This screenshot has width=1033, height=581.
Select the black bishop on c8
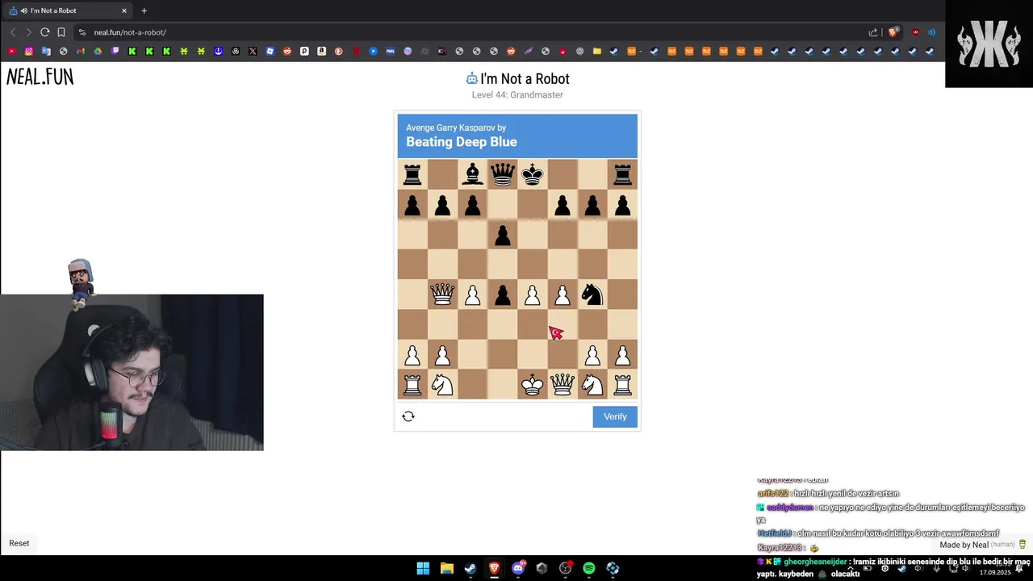[x=472, y=174]
